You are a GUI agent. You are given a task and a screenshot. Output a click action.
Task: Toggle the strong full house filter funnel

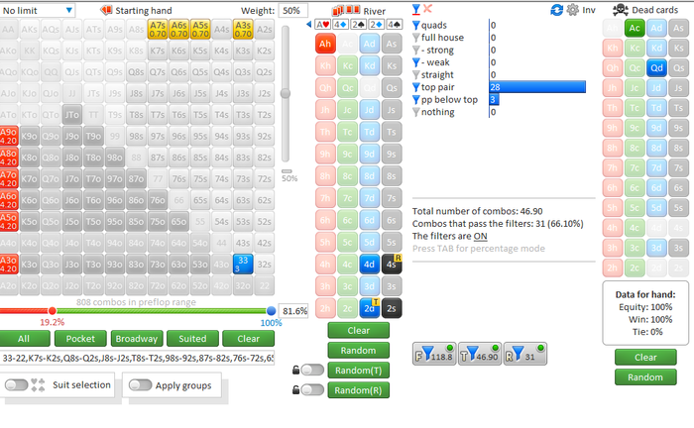tap(416, 50)
